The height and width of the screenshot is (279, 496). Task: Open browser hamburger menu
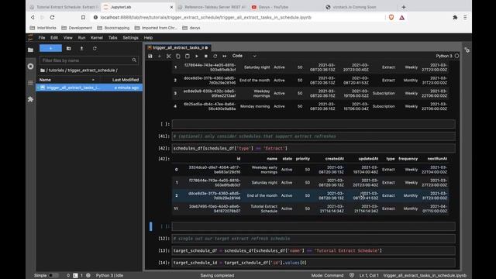[465, 17]
